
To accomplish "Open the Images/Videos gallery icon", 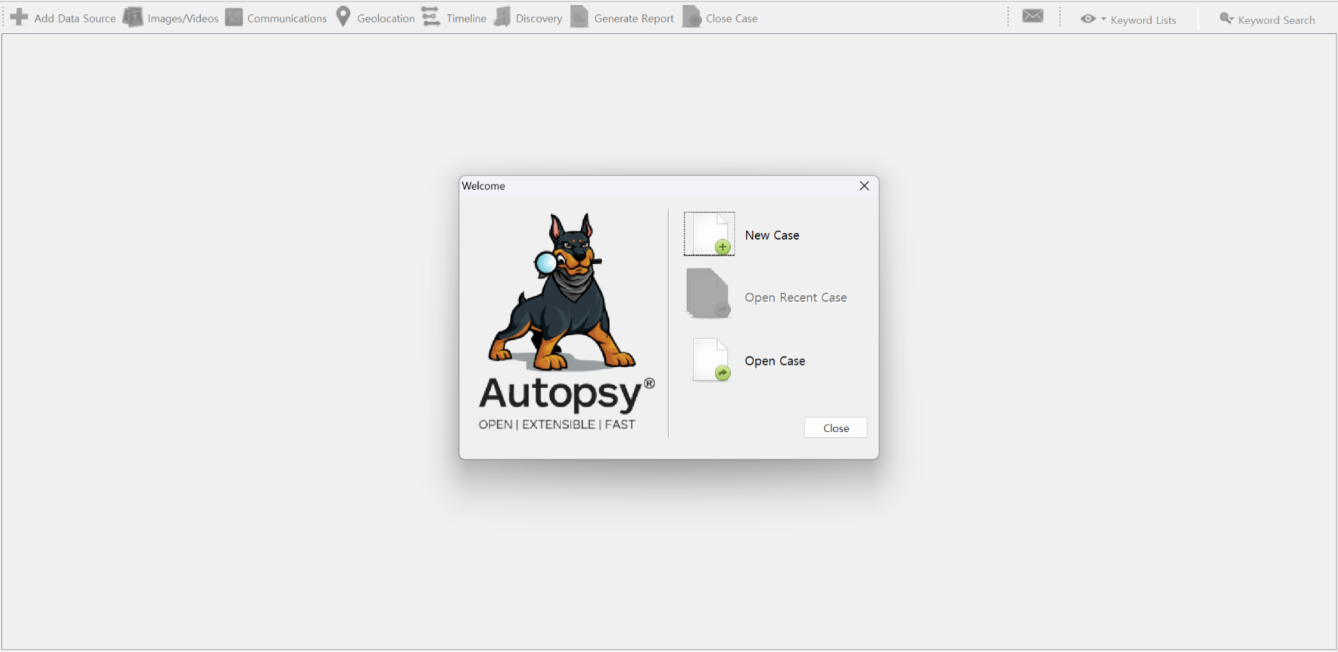I will point(133,17).
